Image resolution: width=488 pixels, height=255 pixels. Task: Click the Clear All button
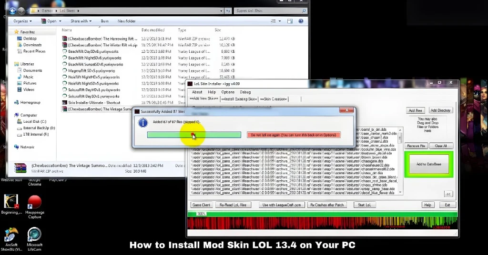441,146
